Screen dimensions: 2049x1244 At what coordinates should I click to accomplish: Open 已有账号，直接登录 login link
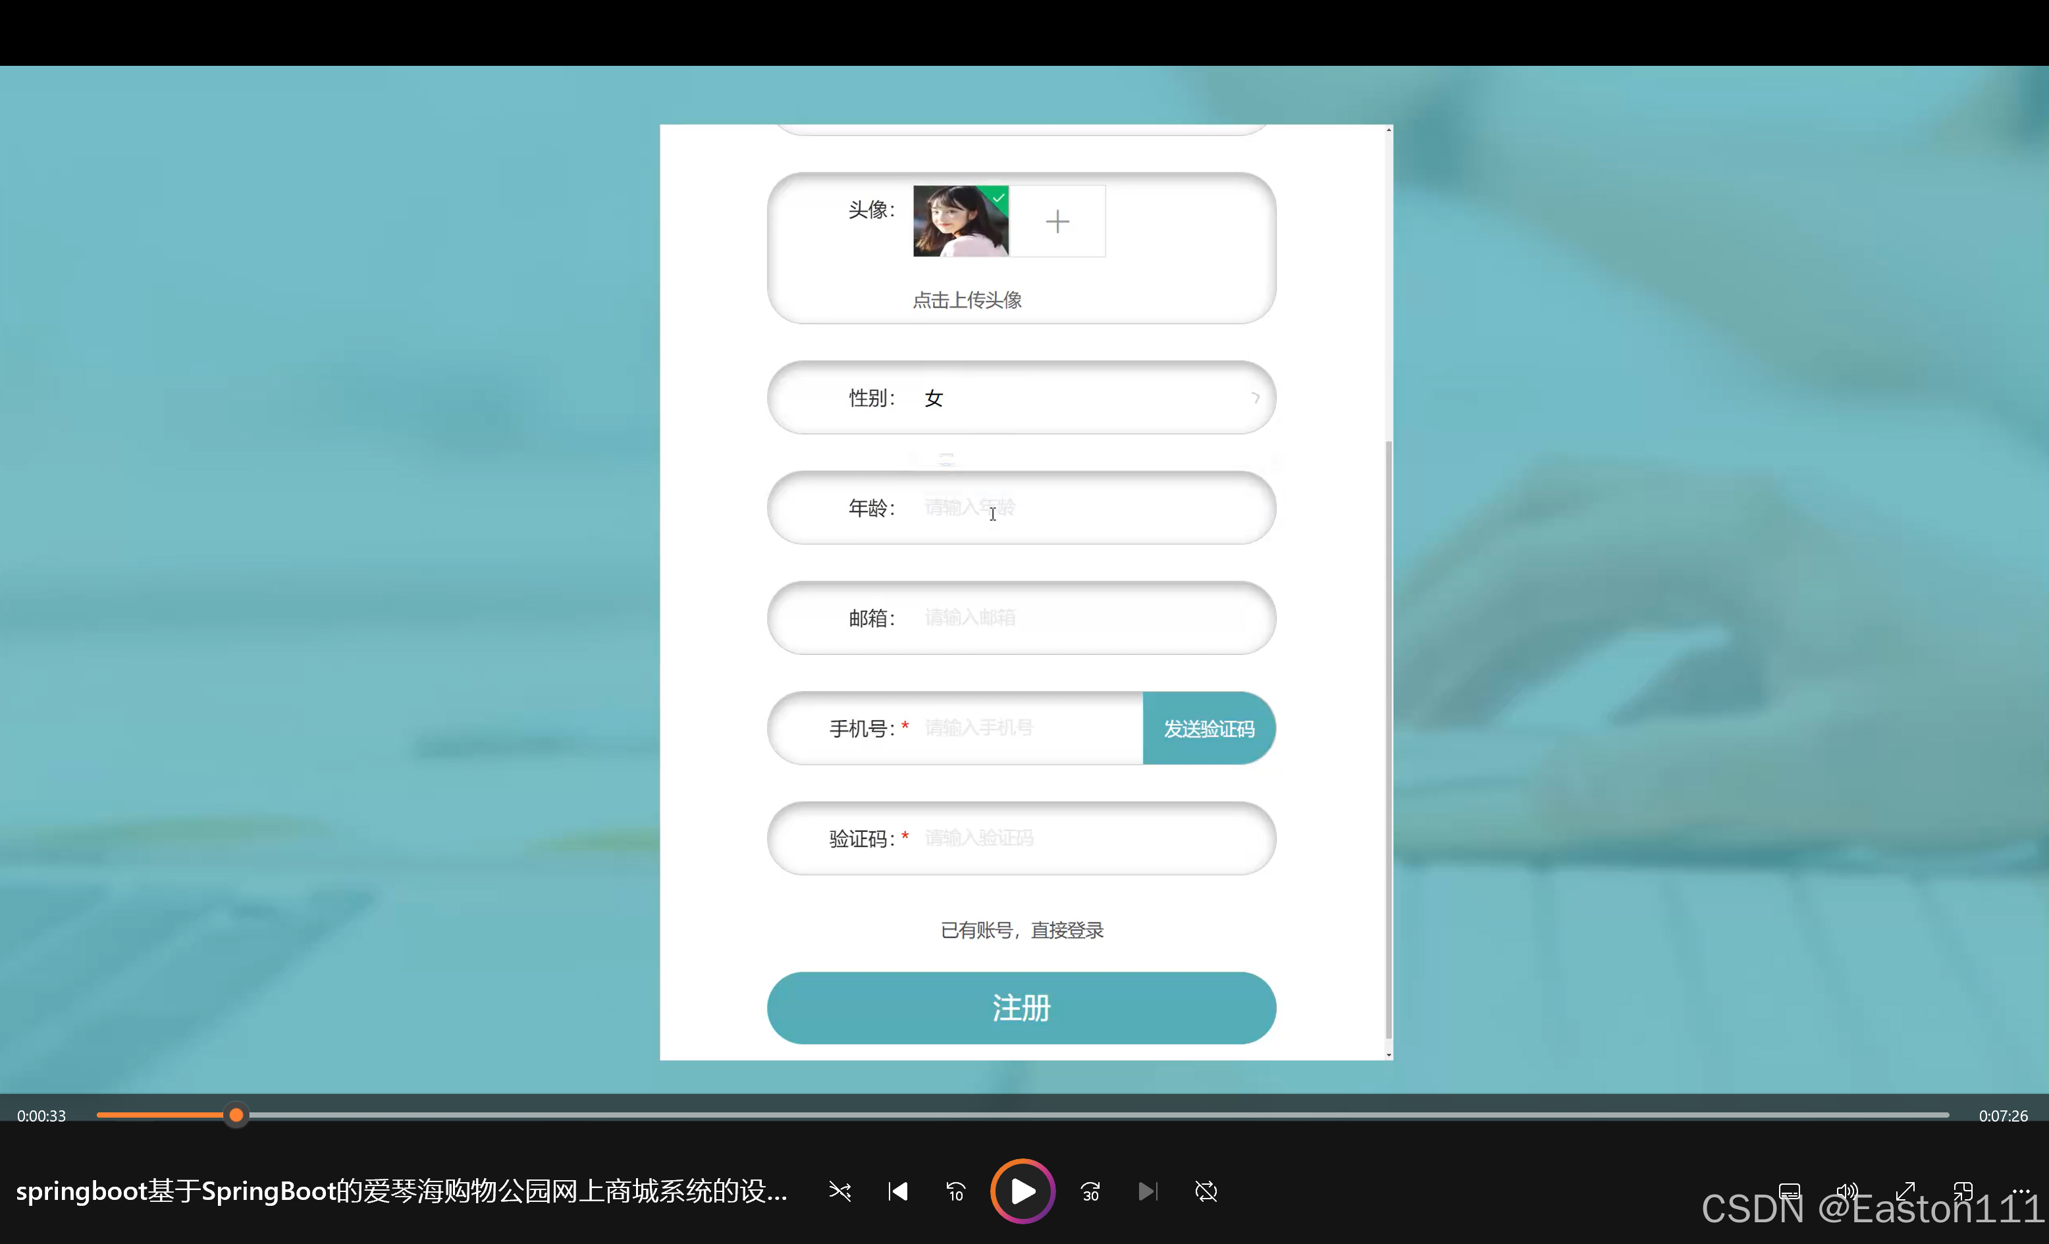1021,929
